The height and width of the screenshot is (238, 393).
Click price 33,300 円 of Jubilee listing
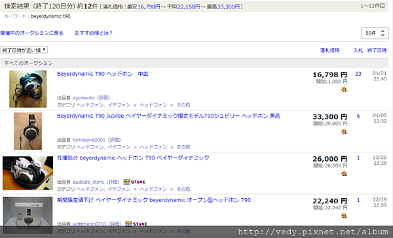(329, 116)
